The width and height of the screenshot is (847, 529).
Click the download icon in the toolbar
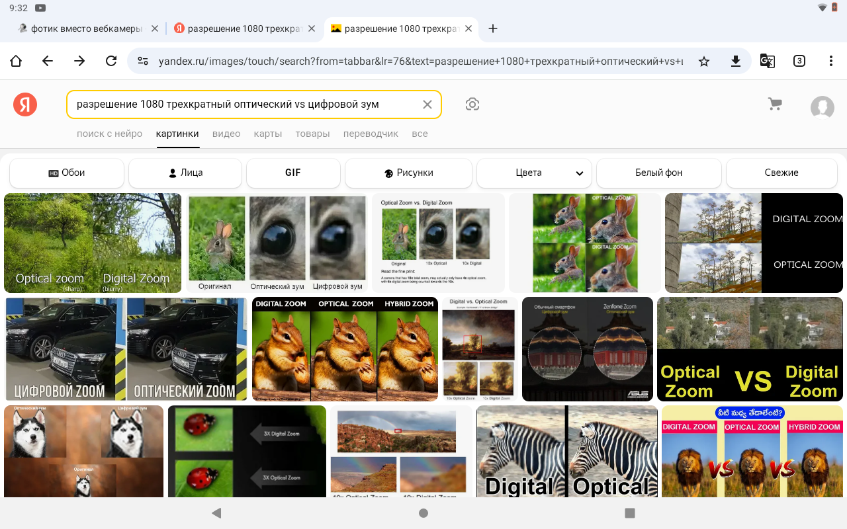[x=736, y=60]
